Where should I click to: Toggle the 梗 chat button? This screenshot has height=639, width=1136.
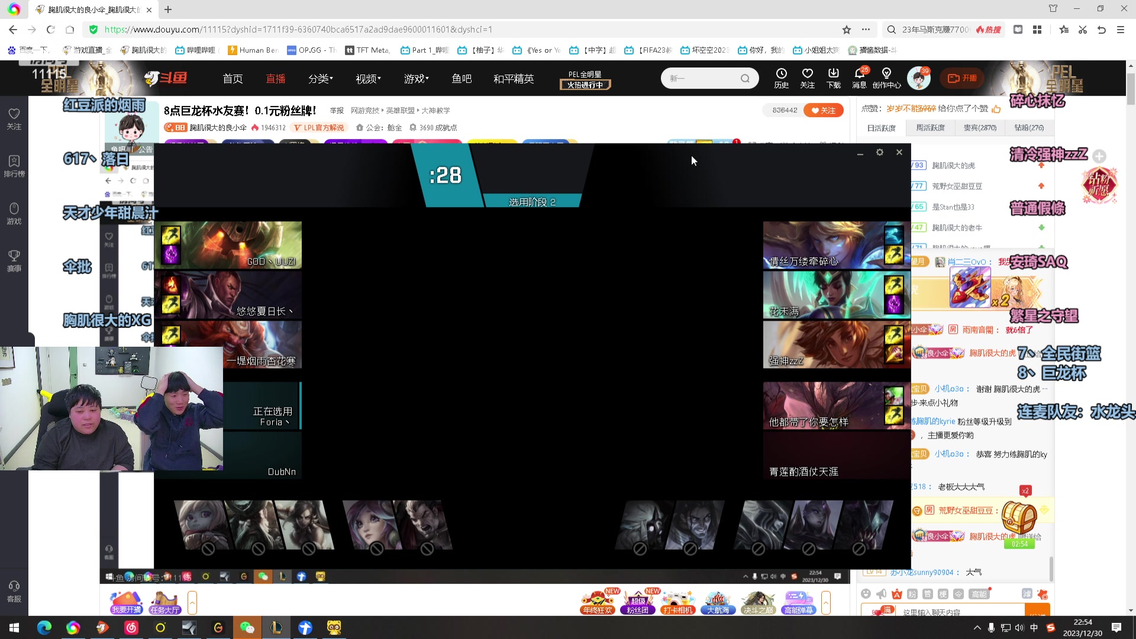(x=943, y=593)
